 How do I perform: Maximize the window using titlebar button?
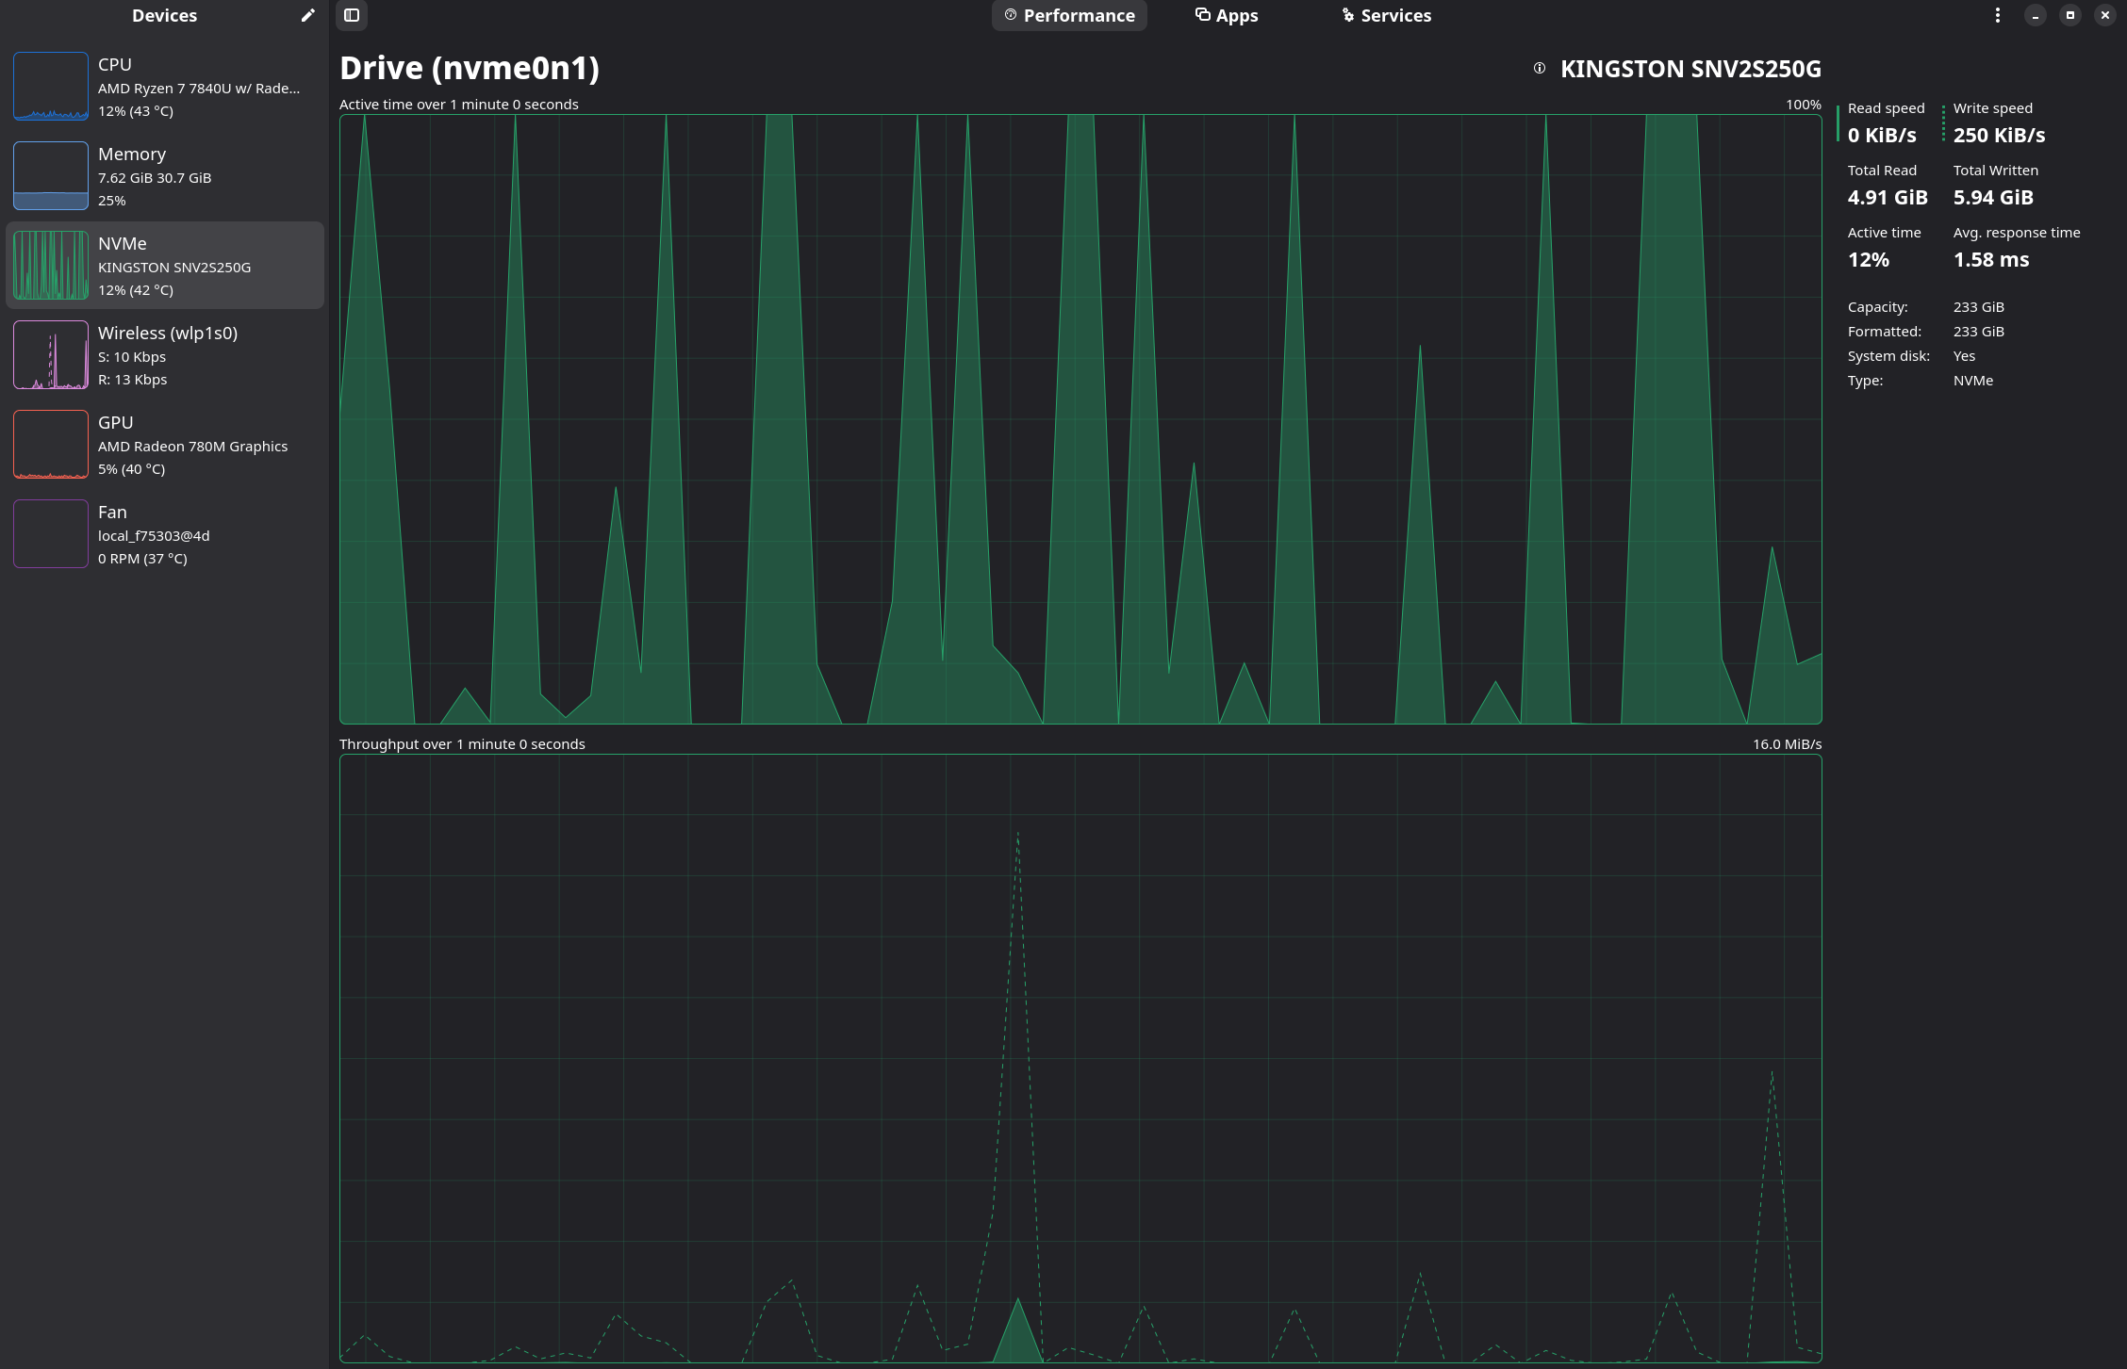pyautogui.click(x=2069, y=15)
